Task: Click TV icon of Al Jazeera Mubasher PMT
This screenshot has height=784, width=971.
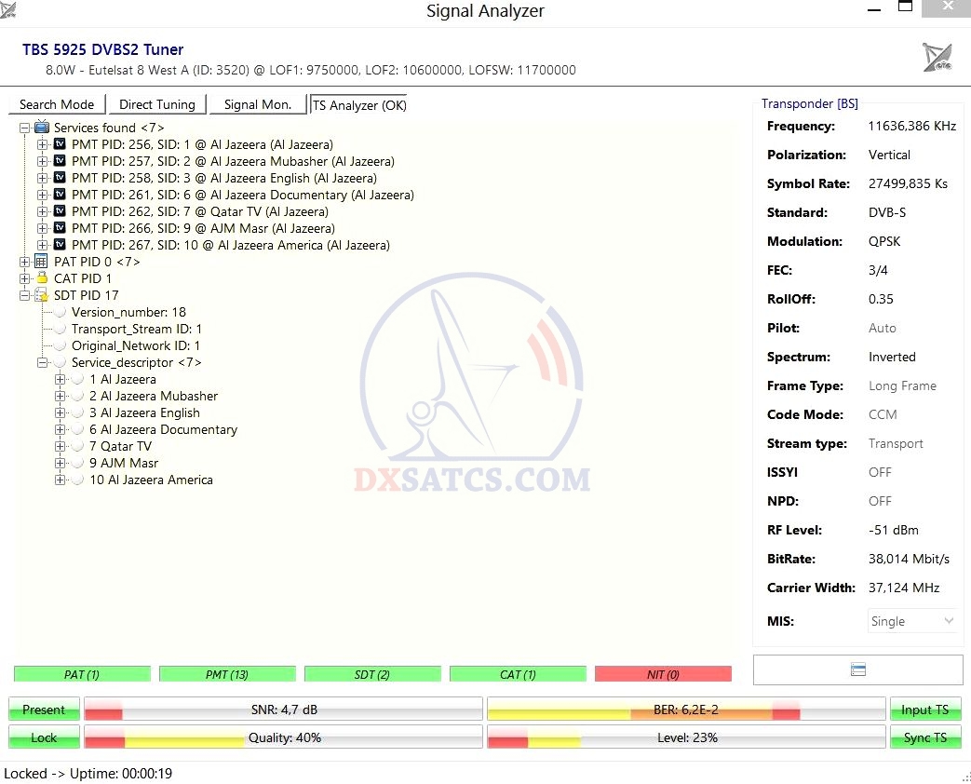Action: coord(60,161)
